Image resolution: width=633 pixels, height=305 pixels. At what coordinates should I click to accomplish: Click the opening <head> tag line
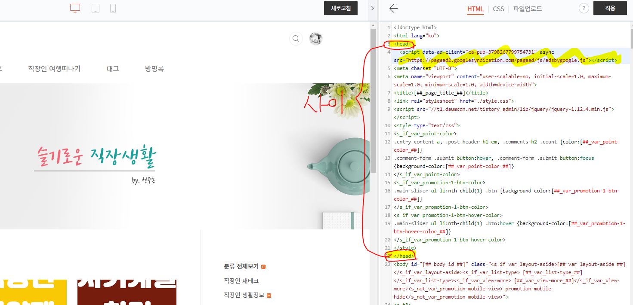click(x=402, y=44)
